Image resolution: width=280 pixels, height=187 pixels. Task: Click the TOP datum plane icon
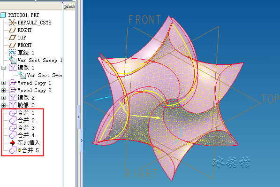(x=13, y=38)
